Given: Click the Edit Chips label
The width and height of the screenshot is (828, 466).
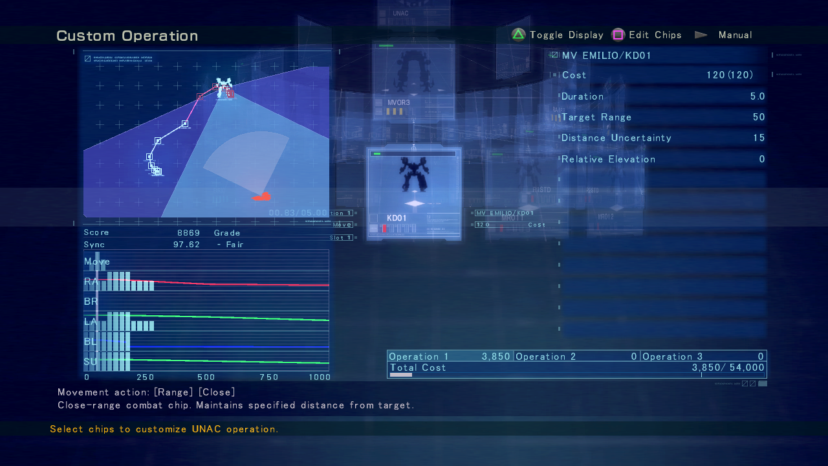Looking at the screenshot, I should [x=655, y=35].
